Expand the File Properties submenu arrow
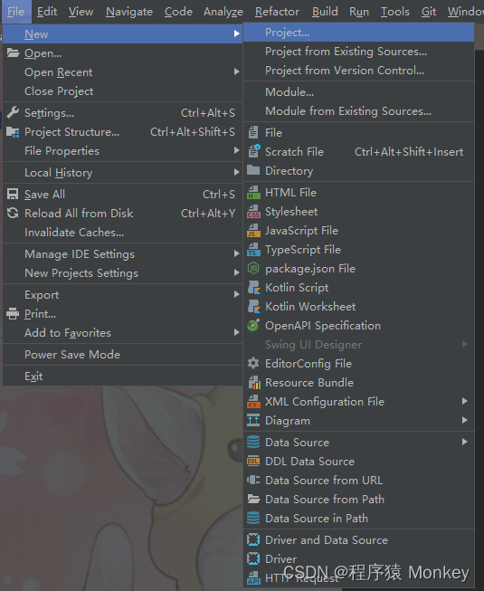The height and width of the screenshot is (591, 484). tap(236, 150)
